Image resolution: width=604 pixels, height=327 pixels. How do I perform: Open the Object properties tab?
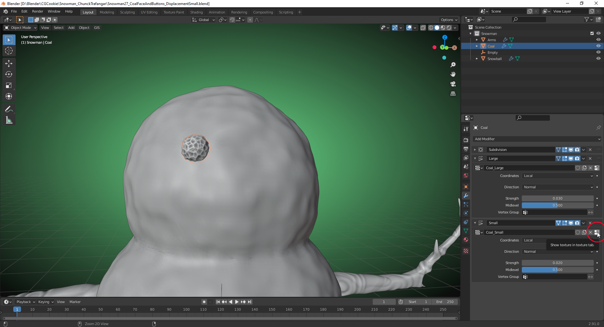466,187
